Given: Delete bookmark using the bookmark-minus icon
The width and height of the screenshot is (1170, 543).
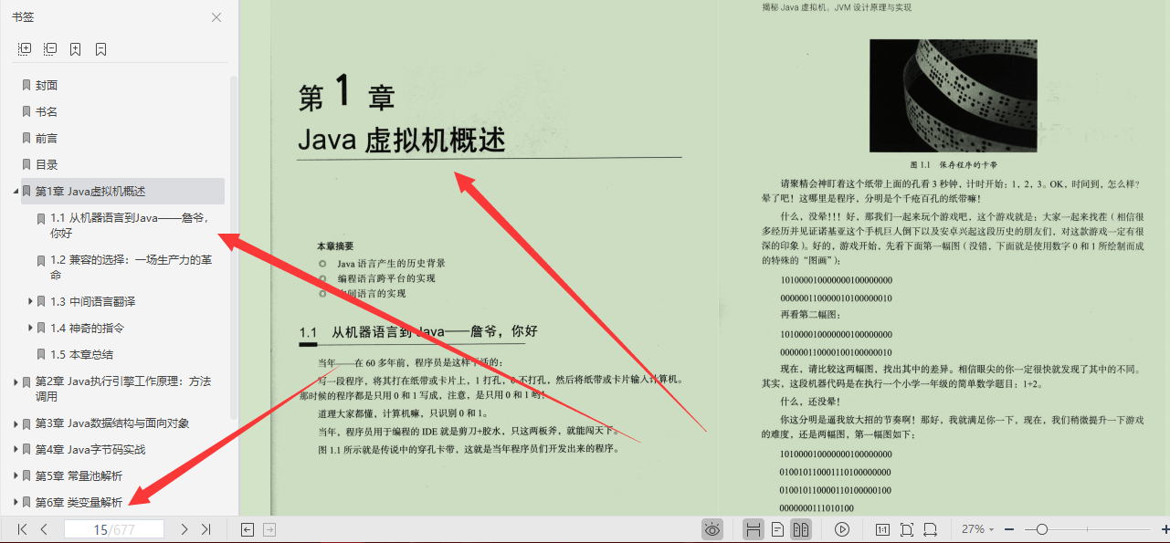Looking at the screenshot, I should point(101,48).
